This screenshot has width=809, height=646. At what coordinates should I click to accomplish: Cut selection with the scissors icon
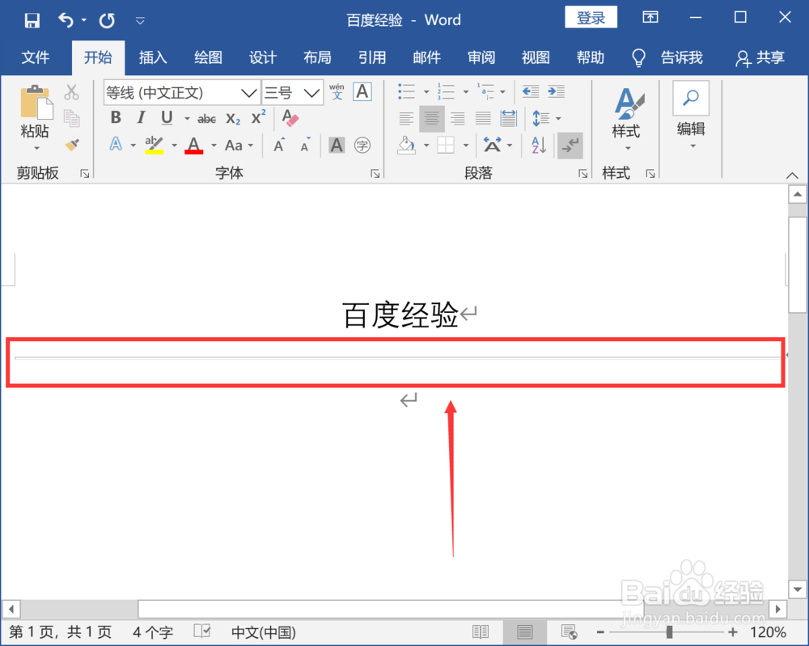pyautogui.click(x=72, y=92)
